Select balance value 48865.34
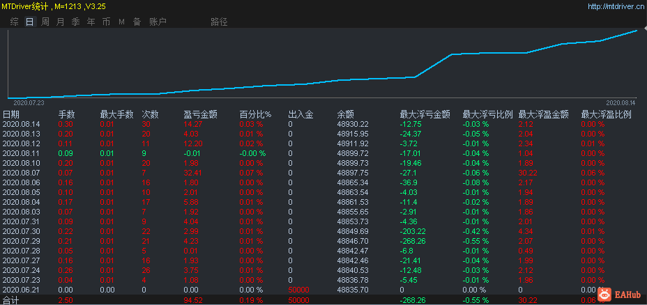The image size is (647, 305). click(353, 182)
